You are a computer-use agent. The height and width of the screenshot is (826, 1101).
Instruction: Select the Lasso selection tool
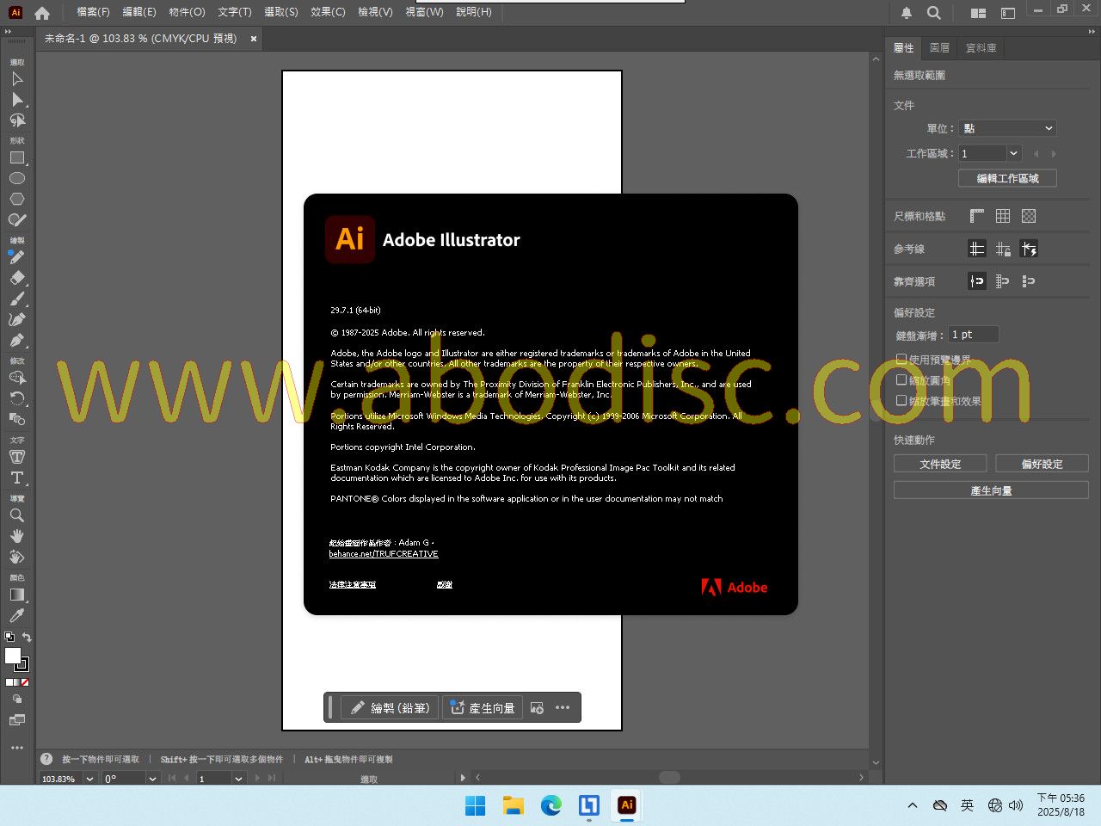click(16, 120)
